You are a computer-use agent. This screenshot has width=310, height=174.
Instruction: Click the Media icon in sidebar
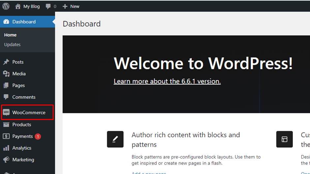click(x=6, y=74)
